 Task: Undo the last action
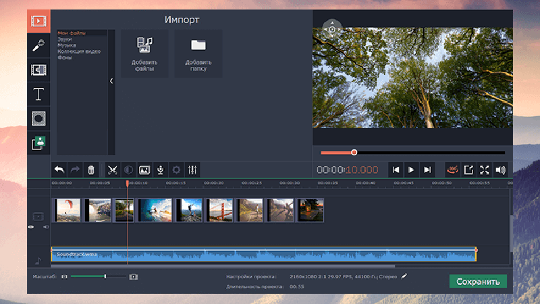[x=59, y=170]
